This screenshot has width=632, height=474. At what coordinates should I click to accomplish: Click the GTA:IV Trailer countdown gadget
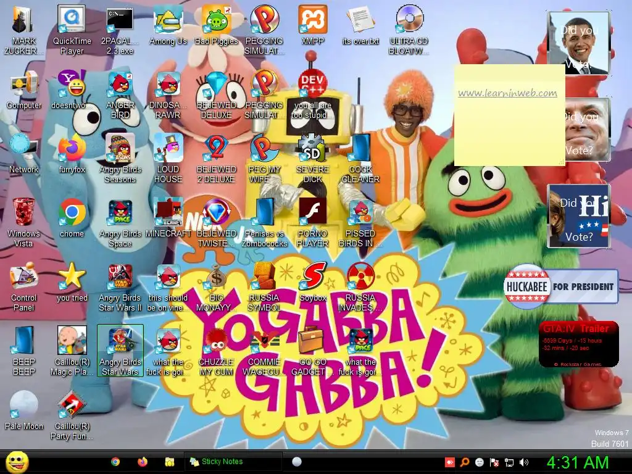click(x=578, y=344)
